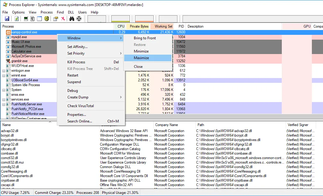323x196 pixels.
Task: Toggle the lower pane window icon
Action: coord(39,19)
